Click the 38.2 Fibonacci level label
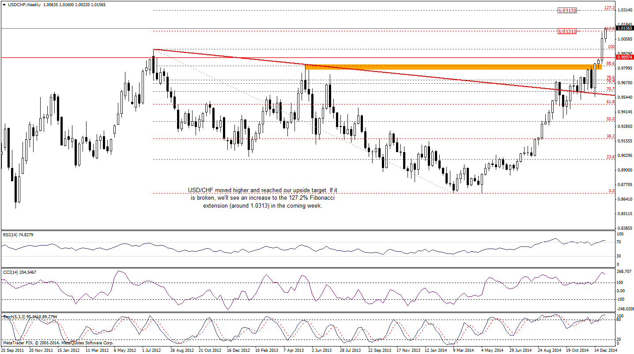Image resolution: width=634 pixels, height=354 pixels. 611,136
